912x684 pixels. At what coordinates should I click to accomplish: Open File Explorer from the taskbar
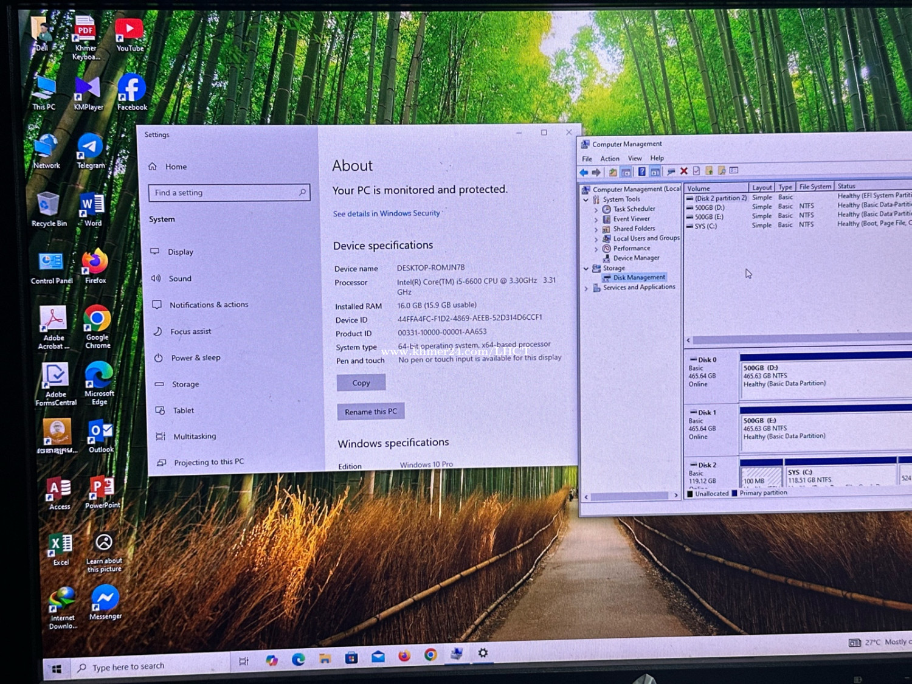click(325, 658)
